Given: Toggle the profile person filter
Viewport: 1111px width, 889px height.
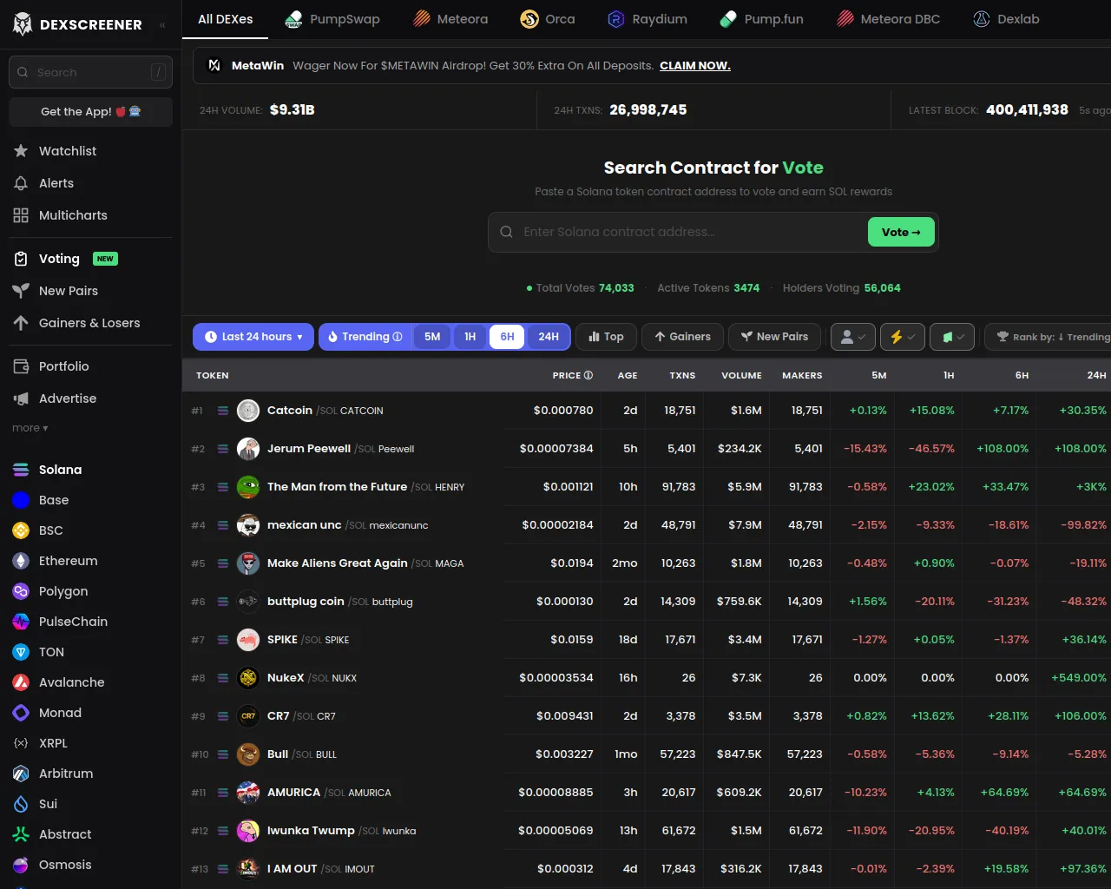Looking at the screenshot, I should pyautogui.click(x=852, y=337).
